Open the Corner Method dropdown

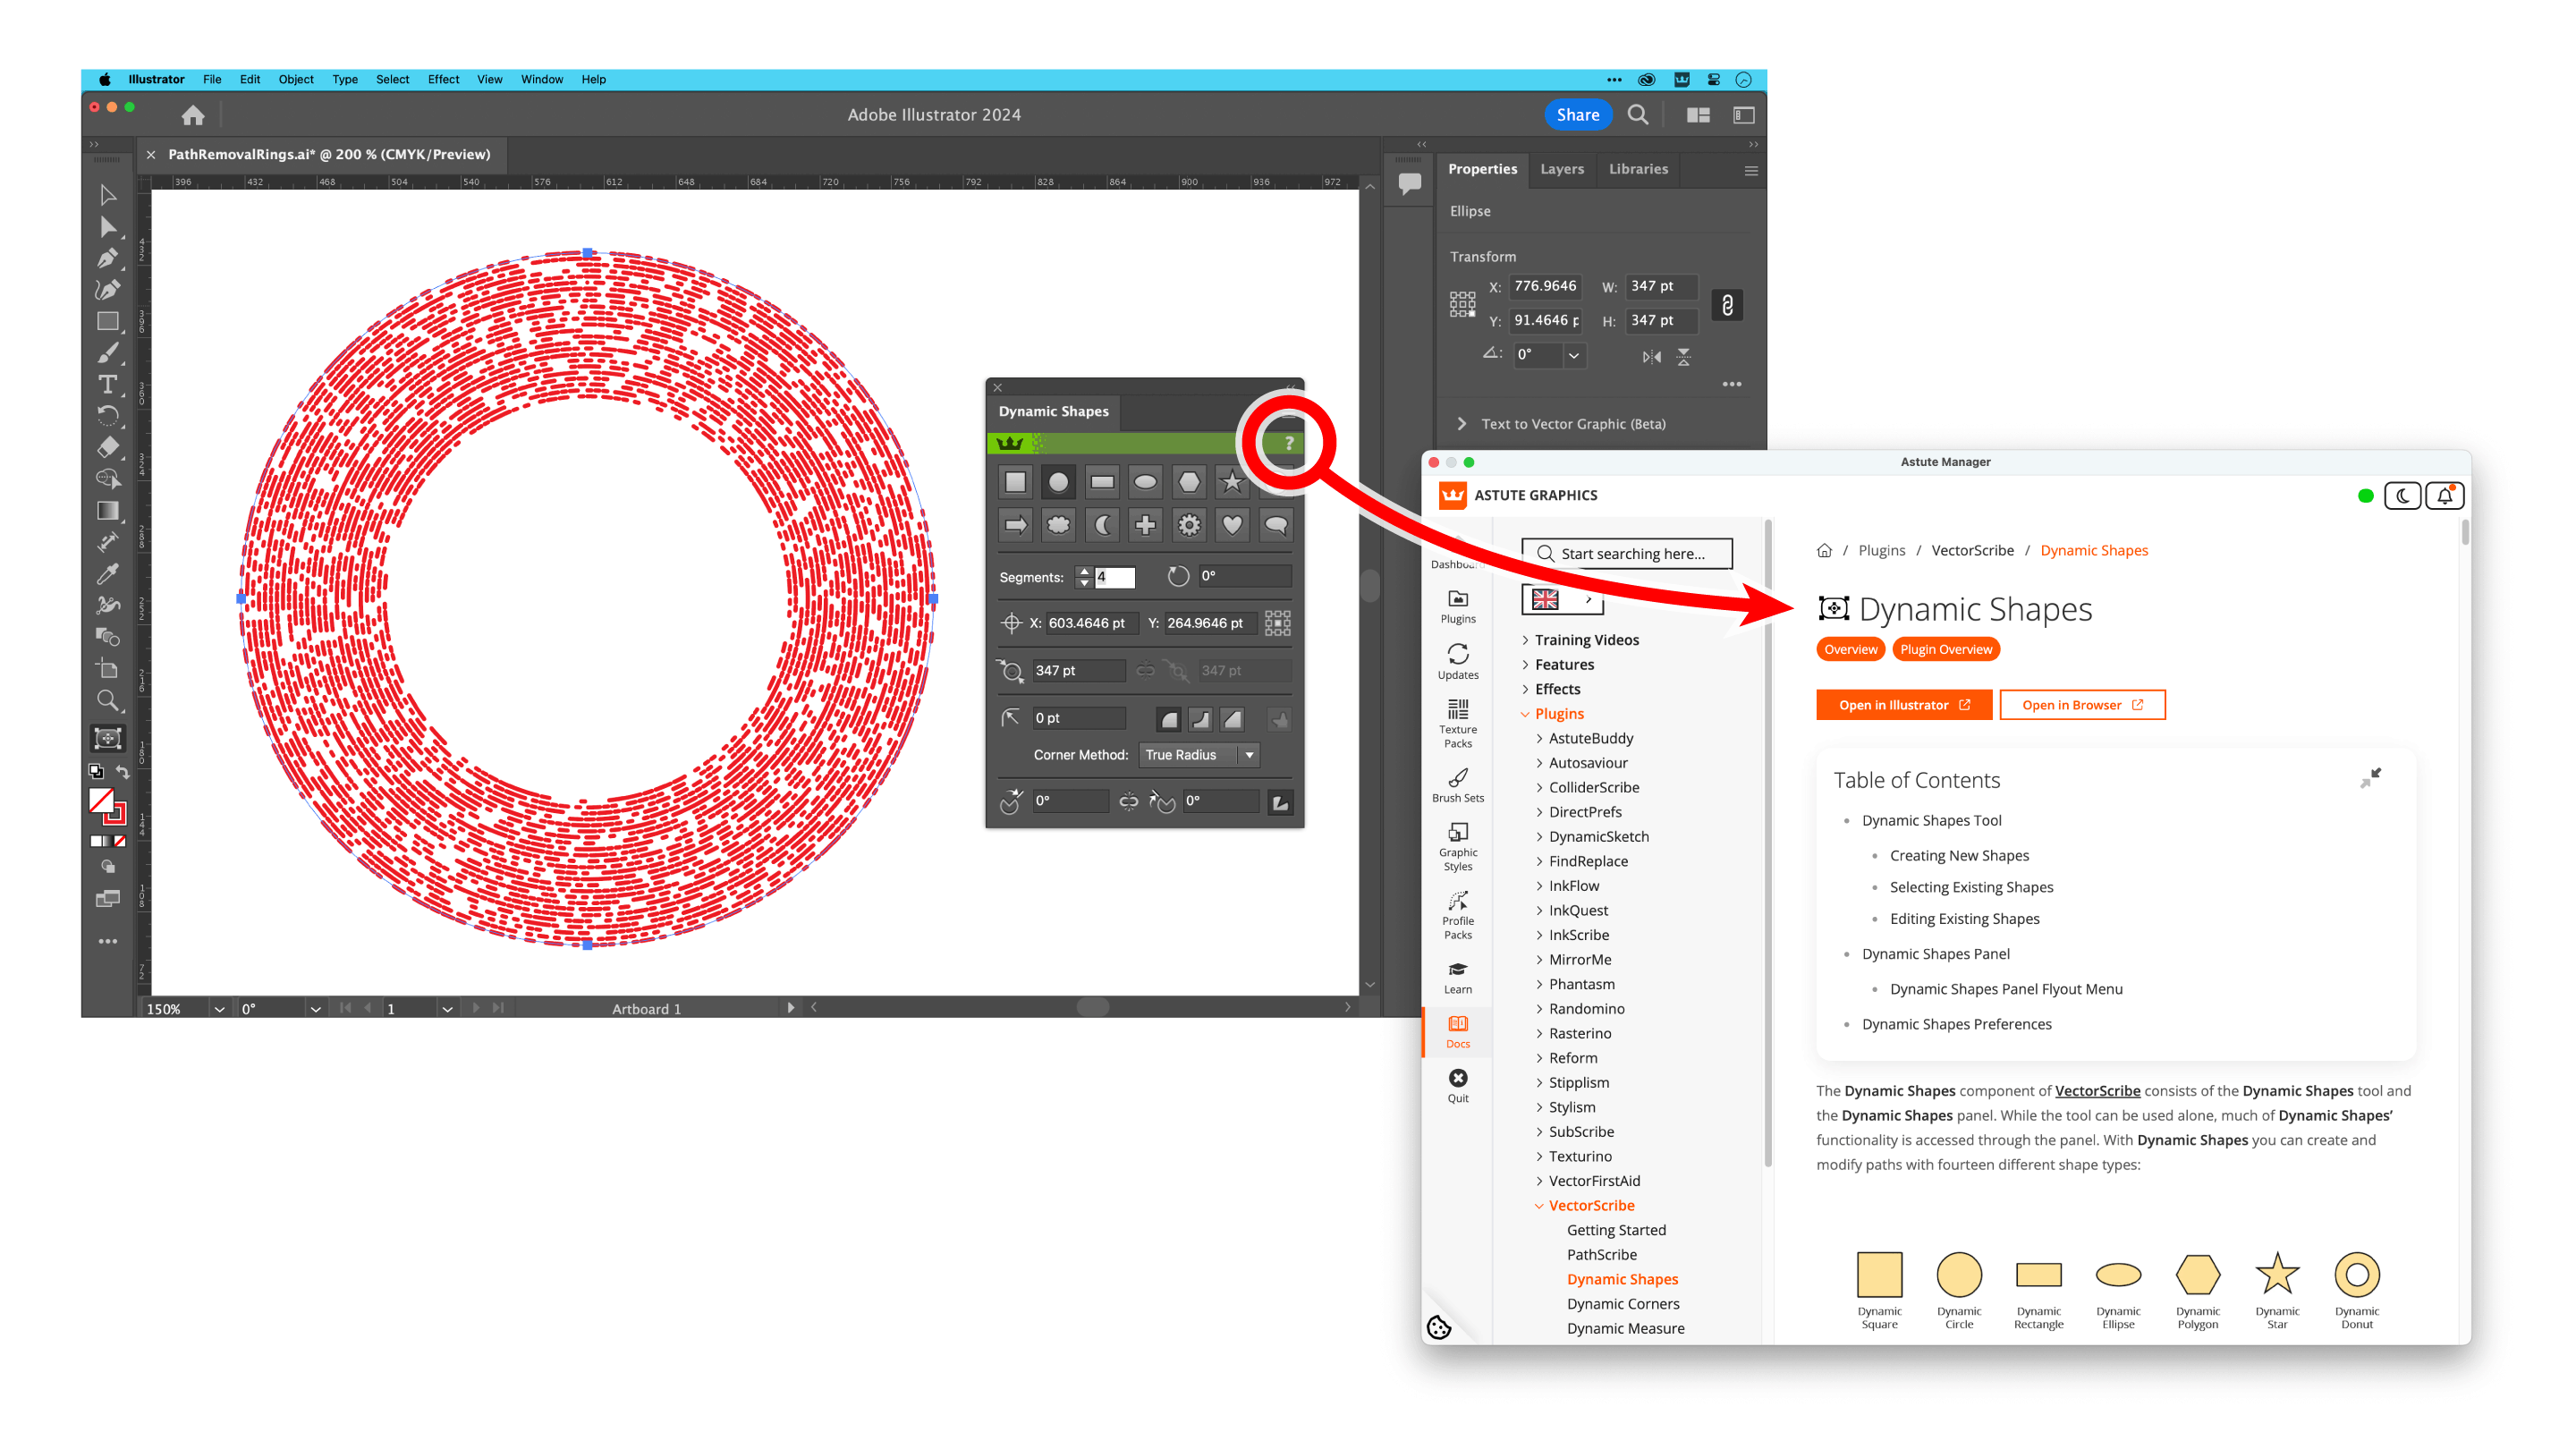pos(1199,755)
